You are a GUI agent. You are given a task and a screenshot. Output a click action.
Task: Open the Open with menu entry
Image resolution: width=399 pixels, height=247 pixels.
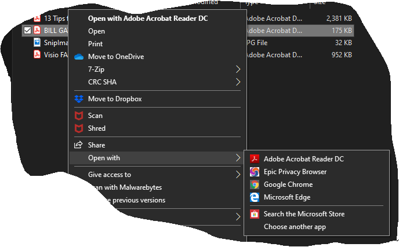[x=104, y=158]
